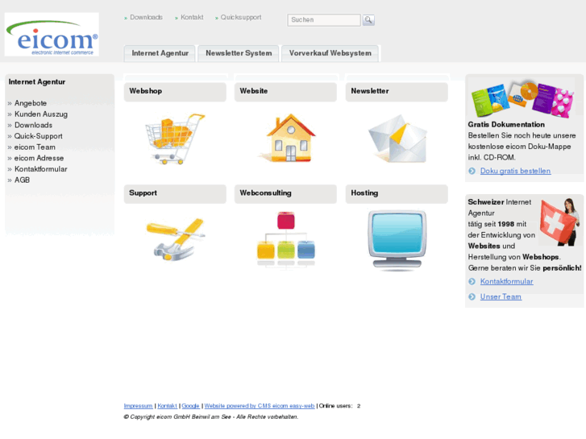
Task: Click the search magnifier button
Action: tap(368, 20)
